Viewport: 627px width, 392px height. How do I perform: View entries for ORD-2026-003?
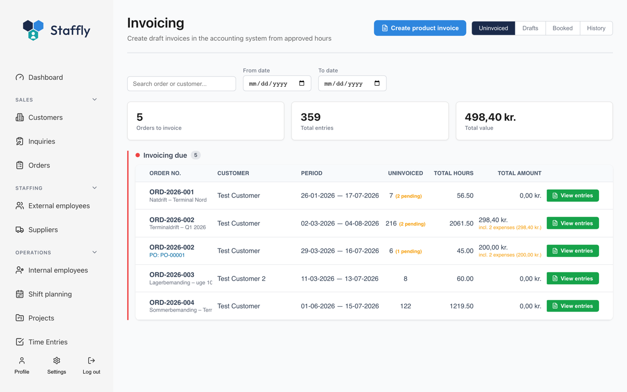point(573,278)
